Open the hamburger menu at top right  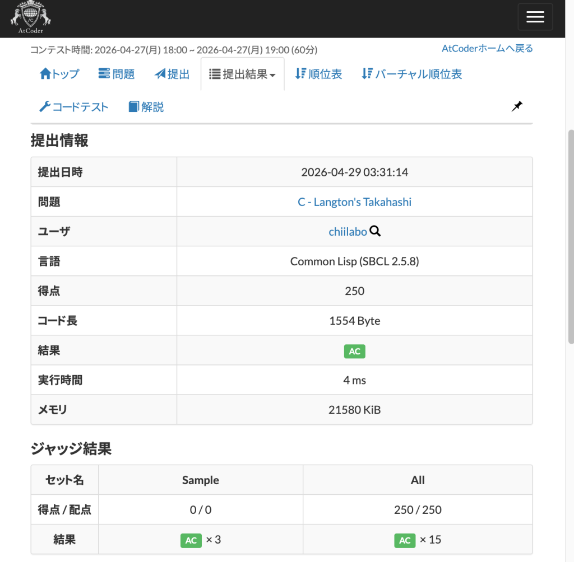(535, 17)
